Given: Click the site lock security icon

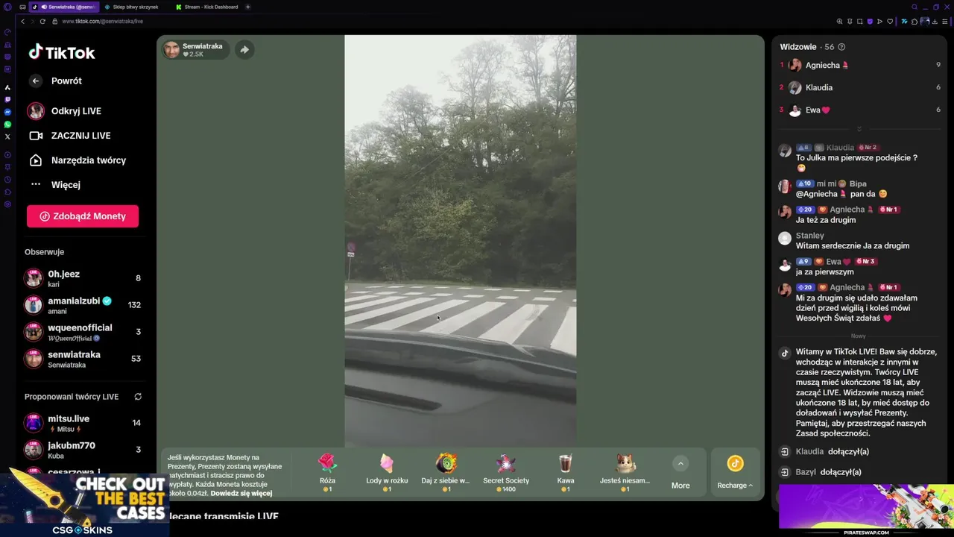Looking at the screenshot, I should pyautogui.click(x=55, y=22).
